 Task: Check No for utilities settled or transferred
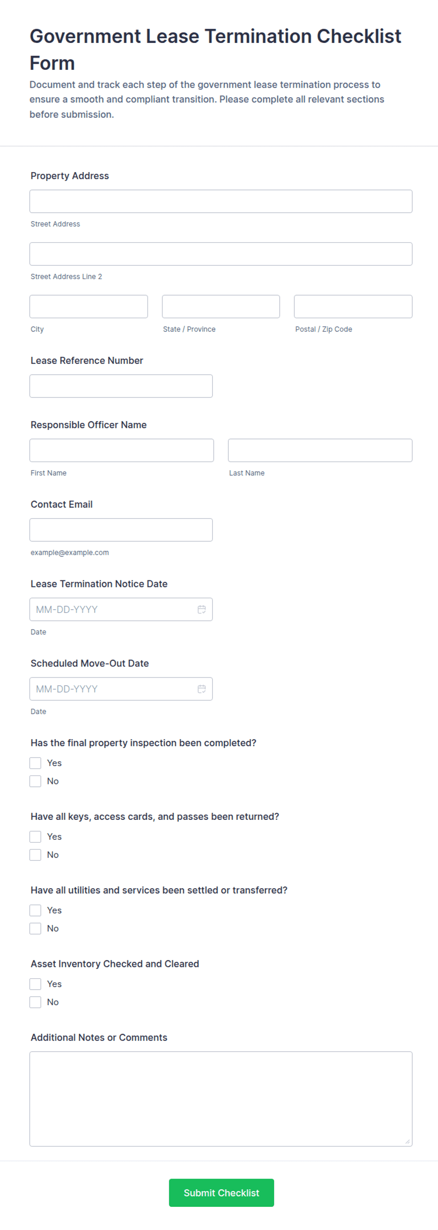pos(35,928)
